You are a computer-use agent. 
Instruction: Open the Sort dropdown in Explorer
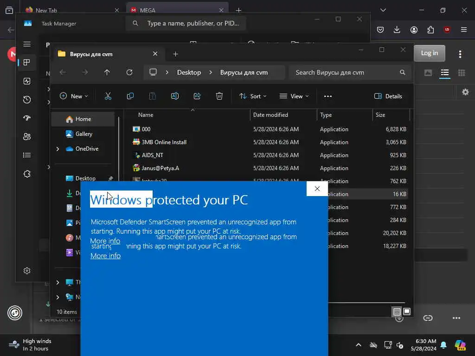coord(253,96)
